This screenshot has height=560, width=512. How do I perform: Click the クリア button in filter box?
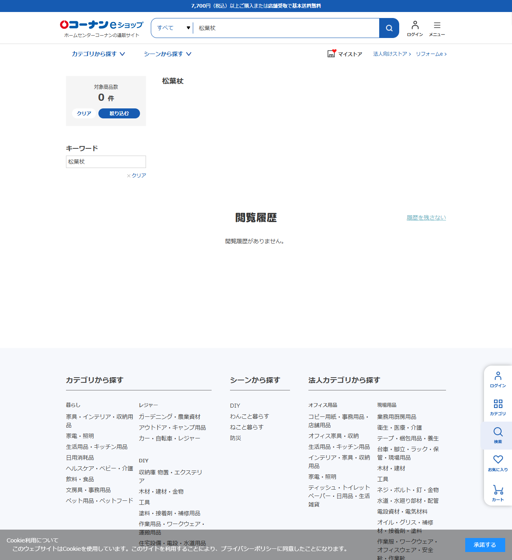pos(84,113)
